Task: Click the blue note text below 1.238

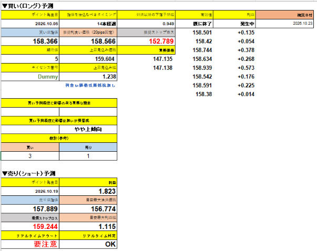Action: (90, 86)
